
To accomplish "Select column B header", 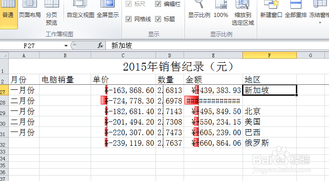I will tap(65, 55).
